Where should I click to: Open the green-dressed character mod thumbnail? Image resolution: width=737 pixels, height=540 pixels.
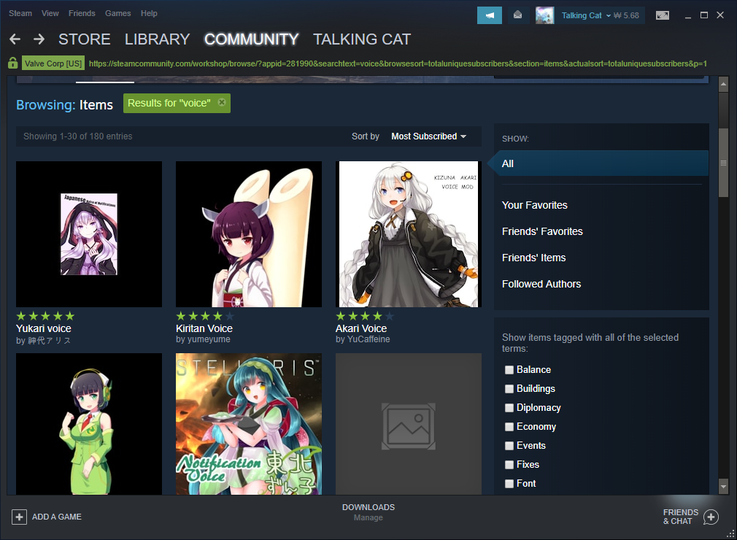pos(89,424)
